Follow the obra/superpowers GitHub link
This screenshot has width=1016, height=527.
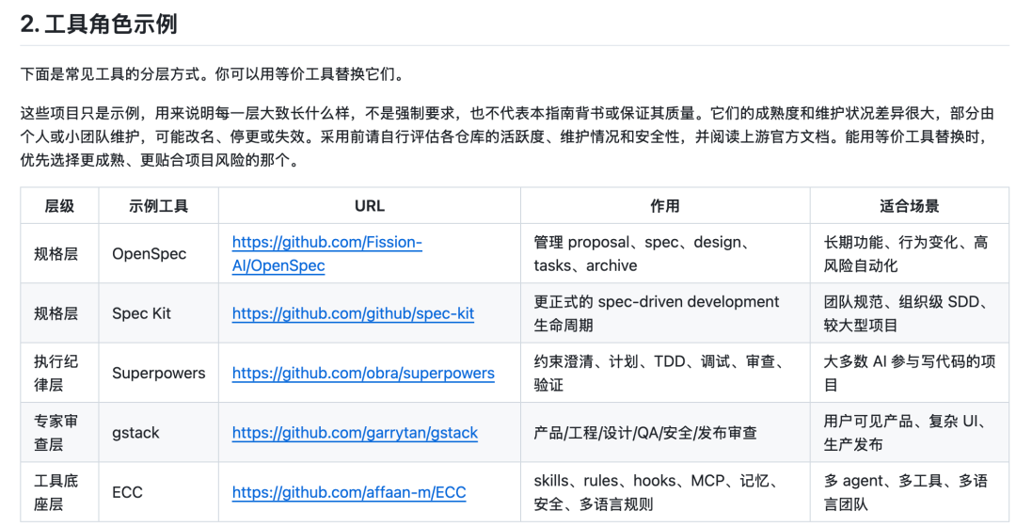363,373
